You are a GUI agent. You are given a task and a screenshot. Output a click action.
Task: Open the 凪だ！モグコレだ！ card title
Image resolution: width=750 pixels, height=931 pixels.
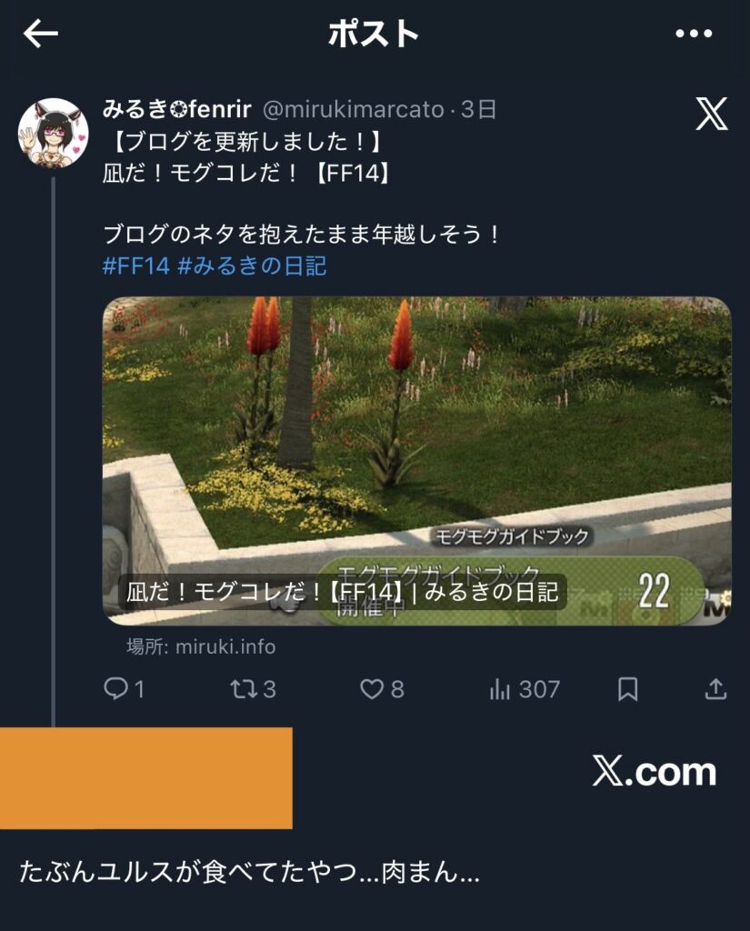coord(342,592)
